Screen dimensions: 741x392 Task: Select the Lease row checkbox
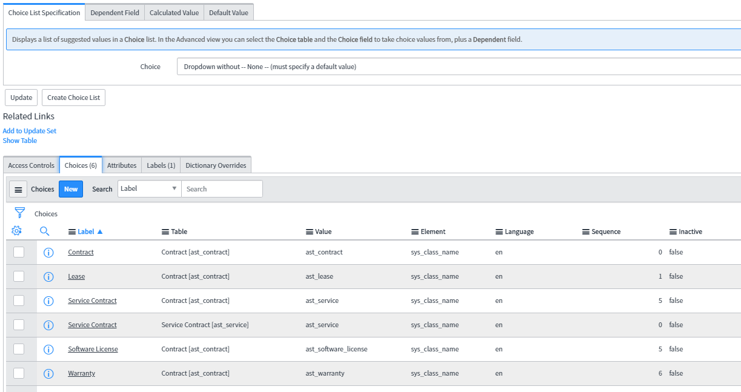(x=19, y=276)
